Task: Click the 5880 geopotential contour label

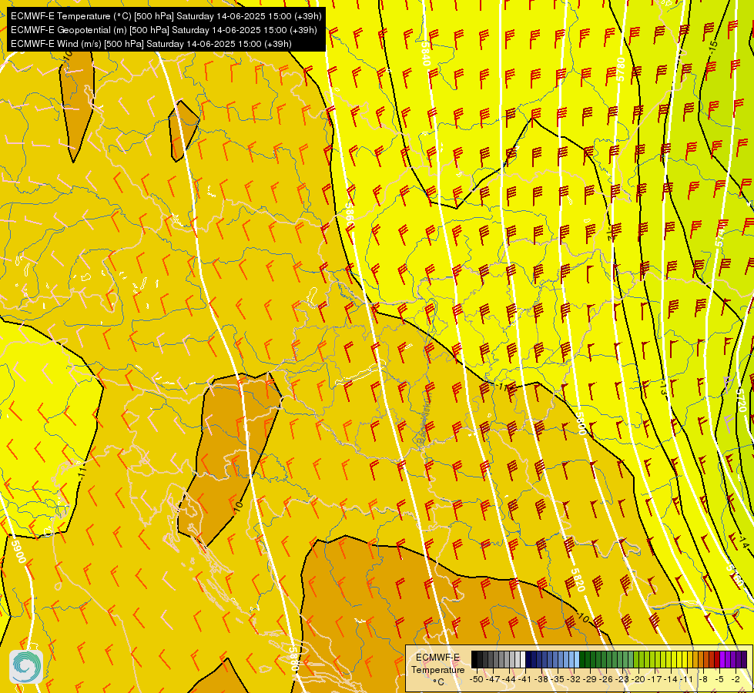Action: click(293, 659)
